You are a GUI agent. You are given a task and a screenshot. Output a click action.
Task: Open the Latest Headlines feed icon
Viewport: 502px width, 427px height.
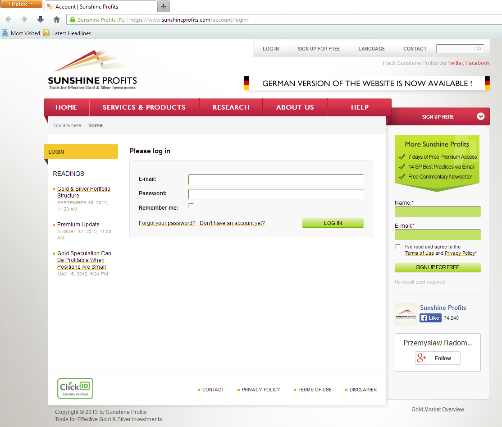46,33
